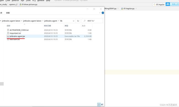Open the address bar history dropdown

tap(74, 21)
